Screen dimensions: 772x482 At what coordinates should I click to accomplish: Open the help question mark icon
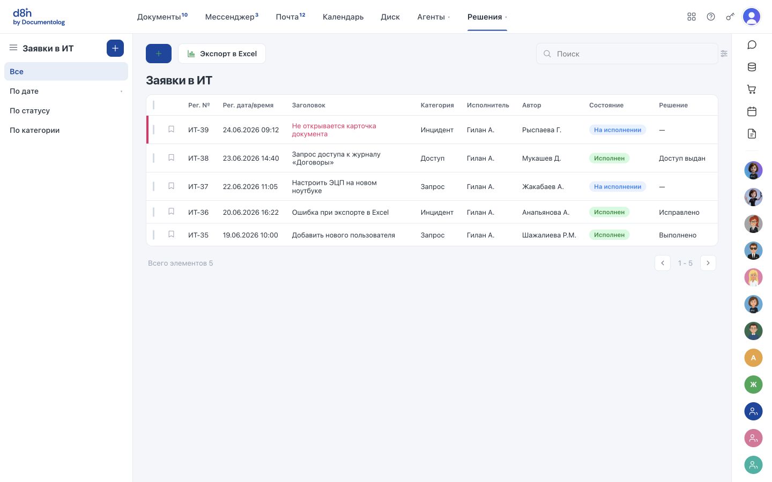711,17
